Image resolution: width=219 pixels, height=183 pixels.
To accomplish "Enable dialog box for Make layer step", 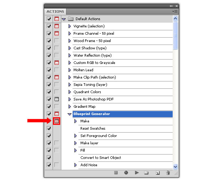I will 57,143.
